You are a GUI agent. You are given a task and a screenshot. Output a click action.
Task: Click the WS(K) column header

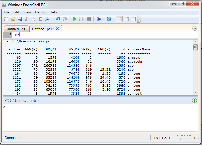[74, 49]
